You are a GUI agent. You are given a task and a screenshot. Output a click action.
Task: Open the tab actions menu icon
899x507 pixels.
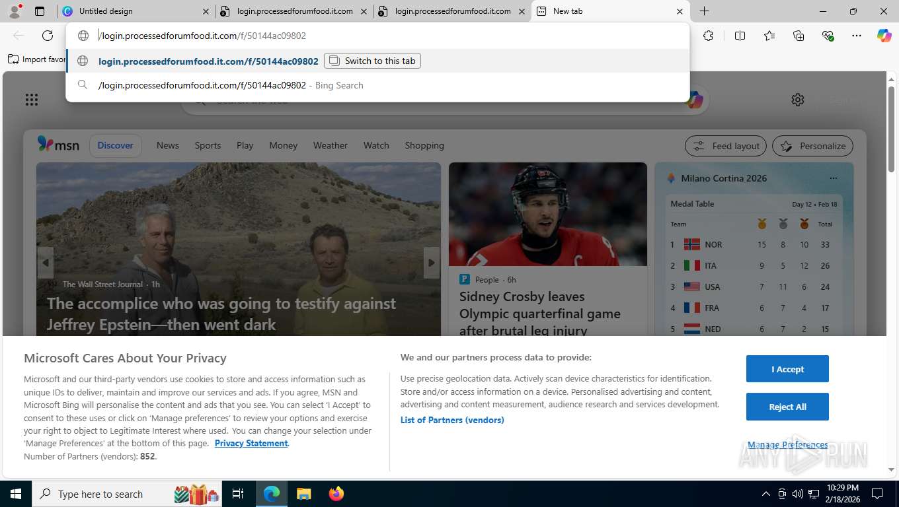(40, 11)
